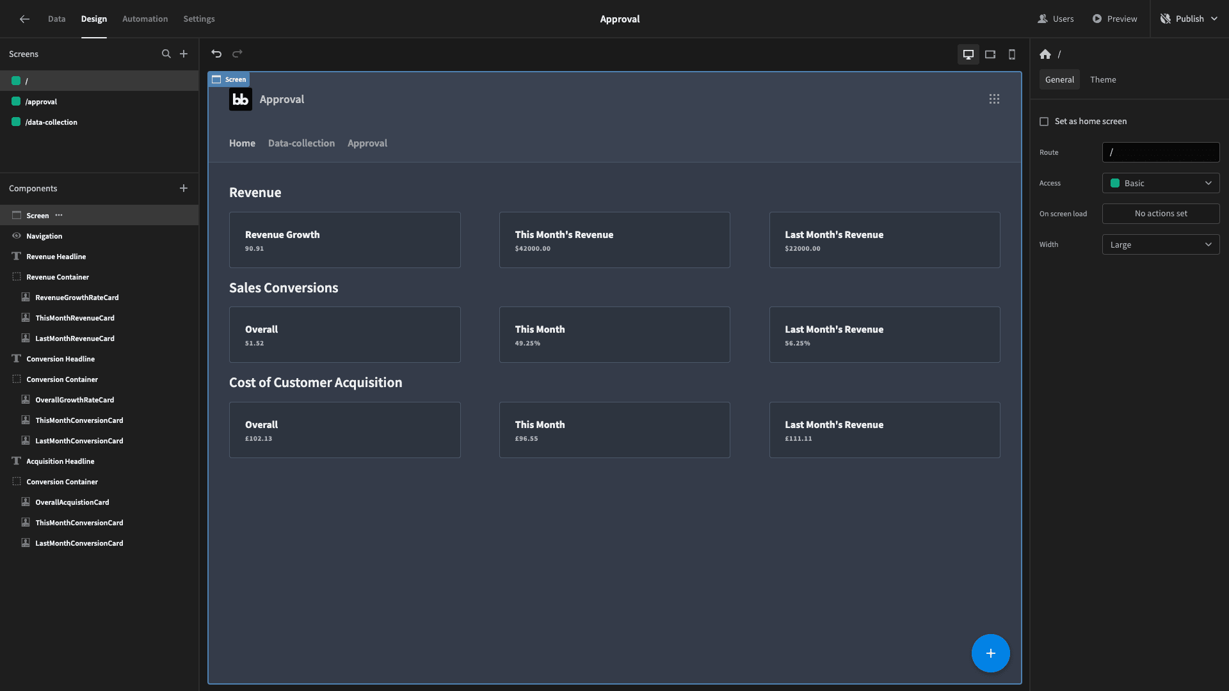
Task: Select the /data-collection screen
Action: (99, 122)
